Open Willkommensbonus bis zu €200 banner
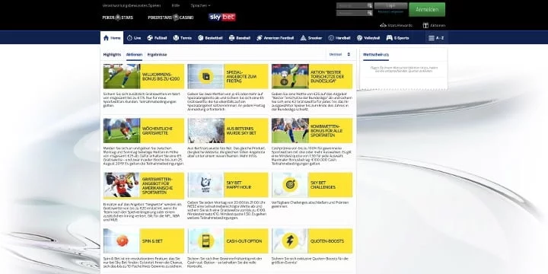 pos(144,76)
